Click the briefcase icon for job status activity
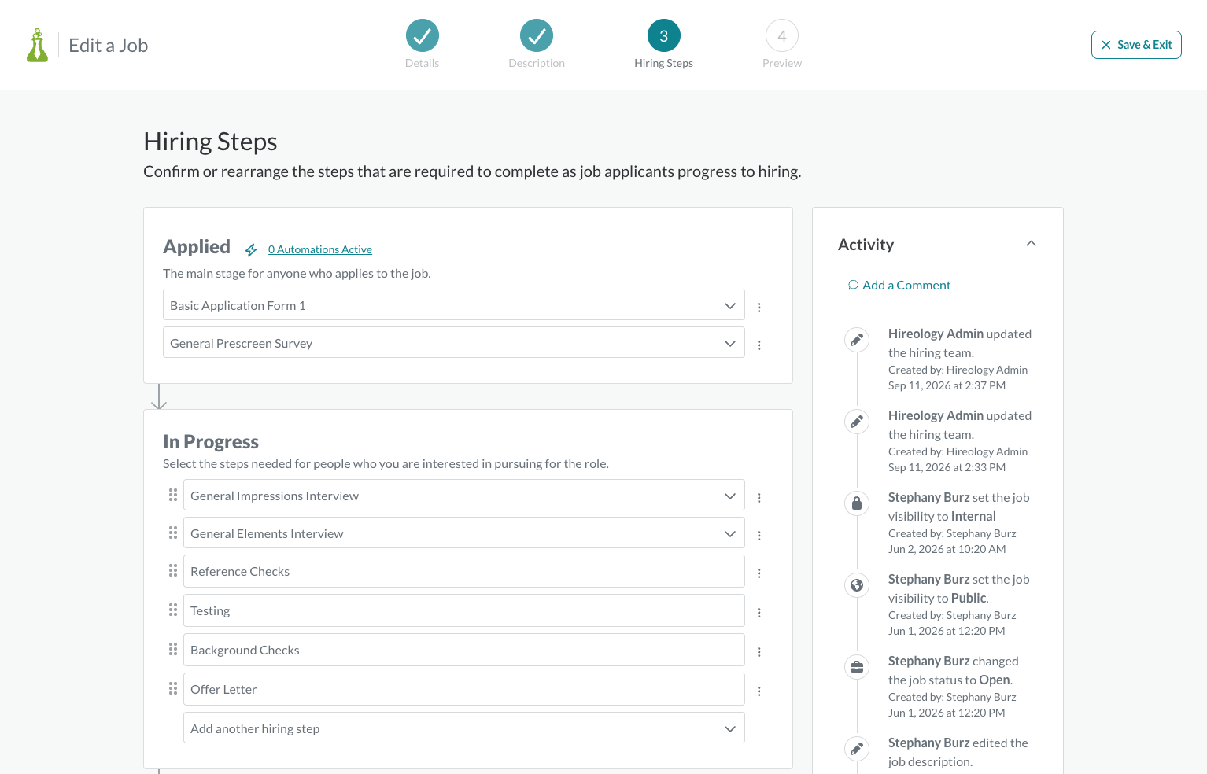Image resolution: width=1207 pixels, height=774 pixels. pyautogui.click(x=857, y=667)
